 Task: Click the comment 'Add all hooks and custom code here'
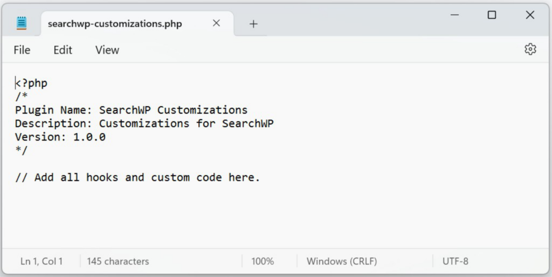[138, 177]
